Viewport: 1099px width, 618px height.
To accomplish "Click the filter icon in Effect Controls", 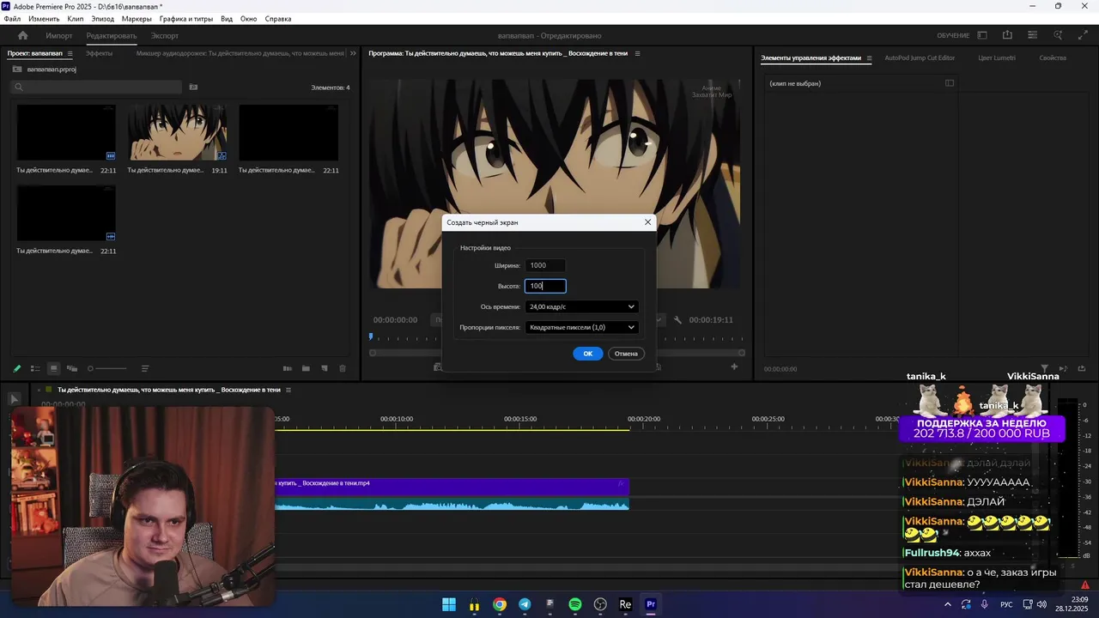I will coord(1045,368).
